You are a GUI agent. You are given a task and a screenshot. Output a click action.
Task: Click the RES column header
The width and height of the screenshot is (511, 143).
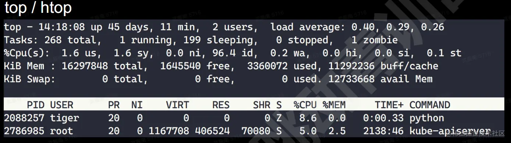click(x=221, y=105)
